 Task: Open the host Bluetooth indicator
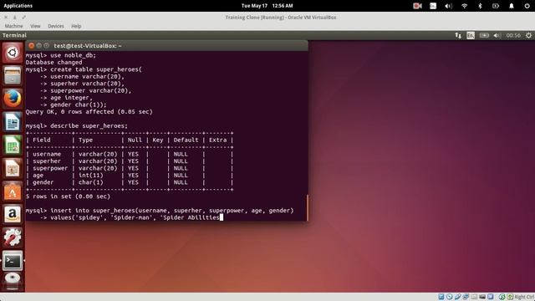(480, 6)
